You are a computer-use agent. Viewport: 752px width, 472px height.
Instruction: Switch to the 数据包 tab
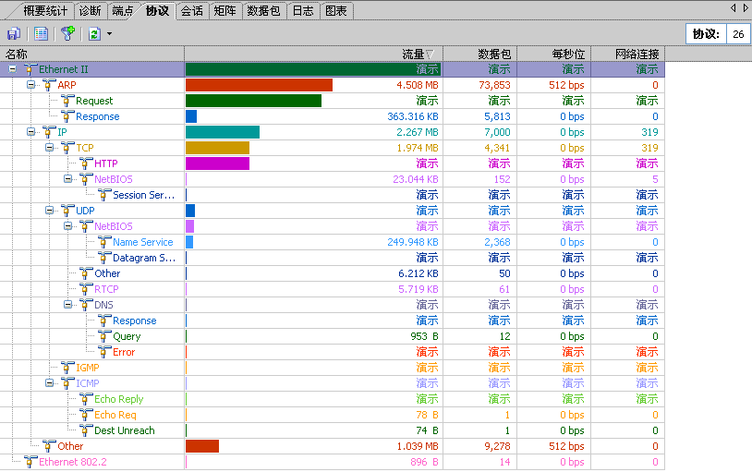tap(264, 11)
